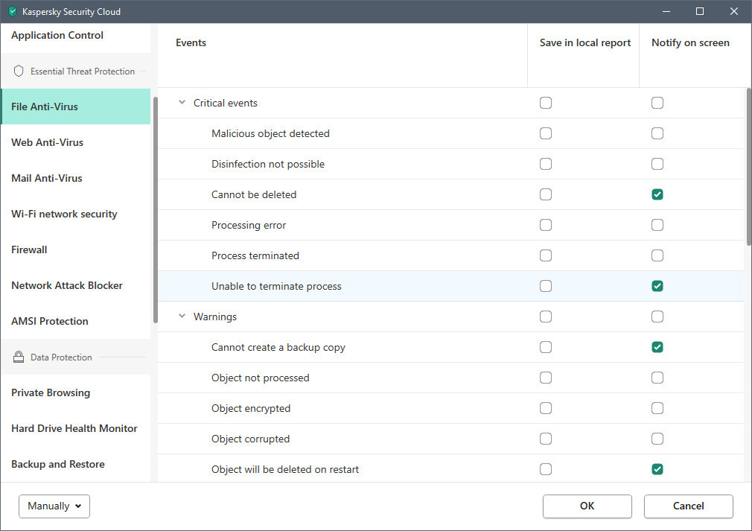Confirm settings with OK button

pyautogui.click(x=587, y=506)
